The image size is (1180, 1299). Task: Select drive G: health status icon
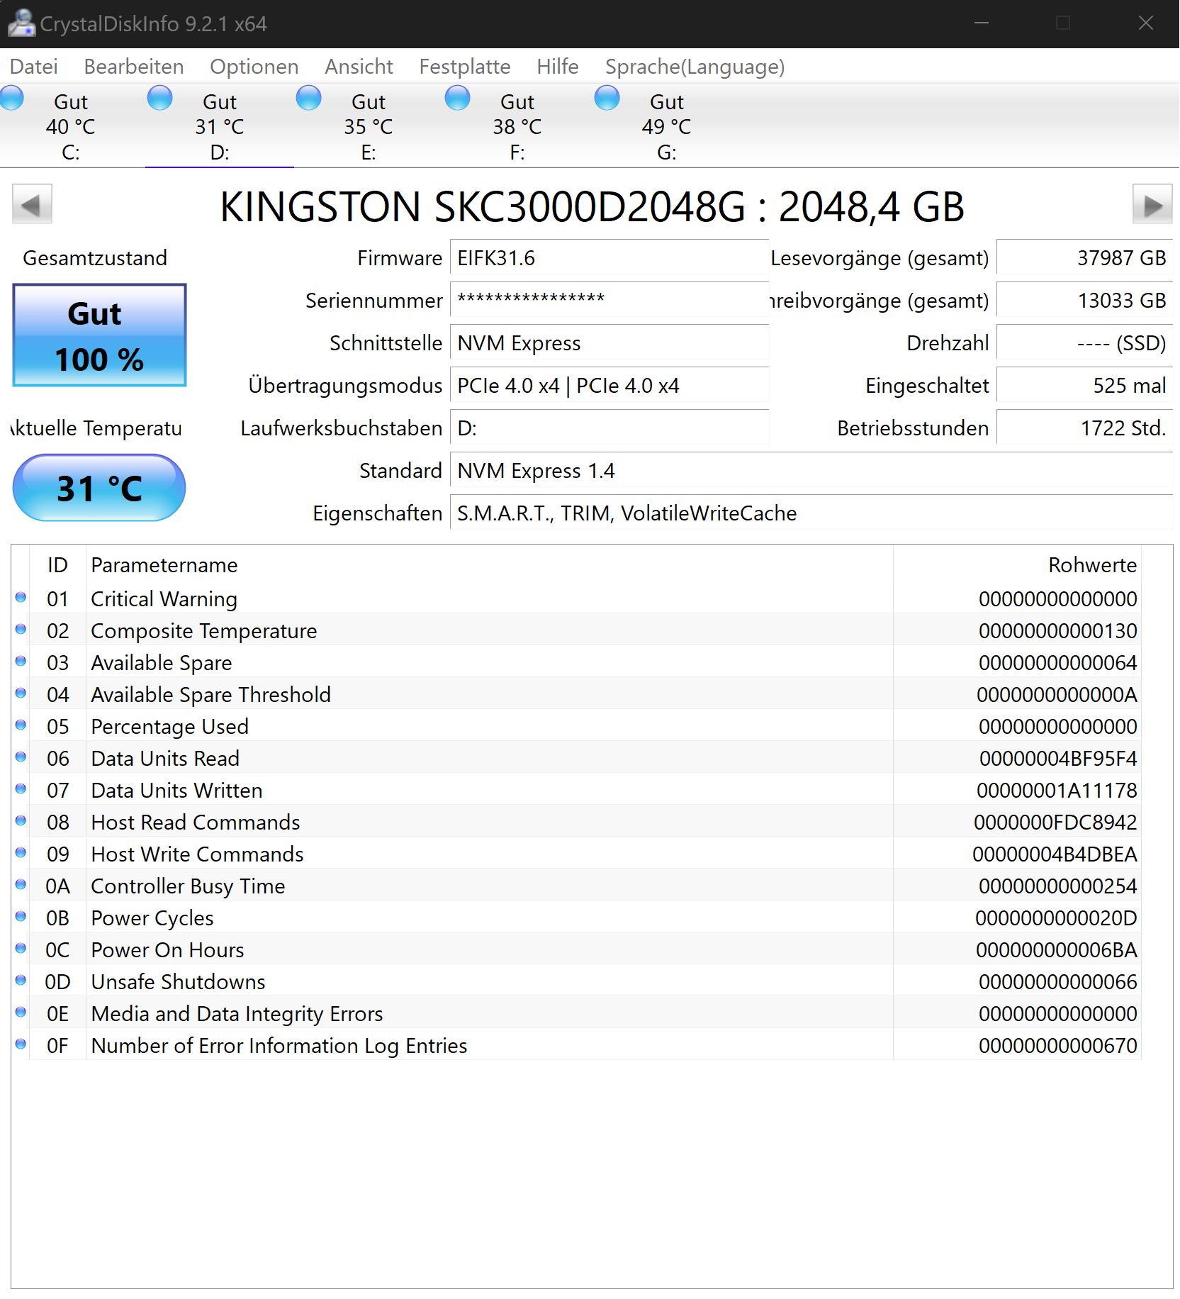point(607,98)
